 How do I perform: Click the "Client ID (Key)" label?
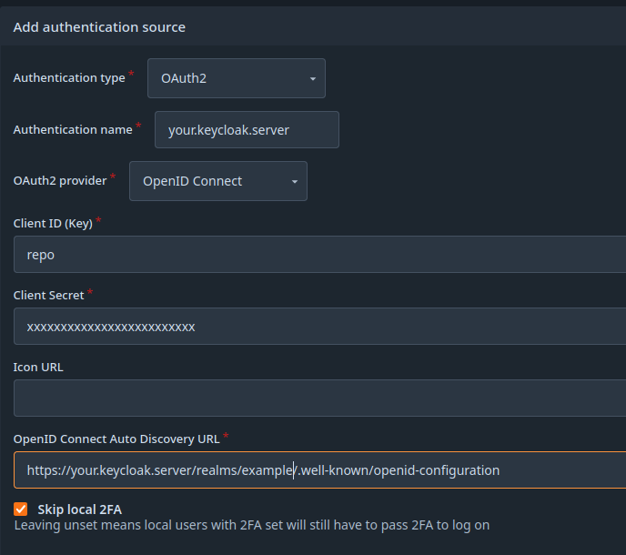coord(53,223)
